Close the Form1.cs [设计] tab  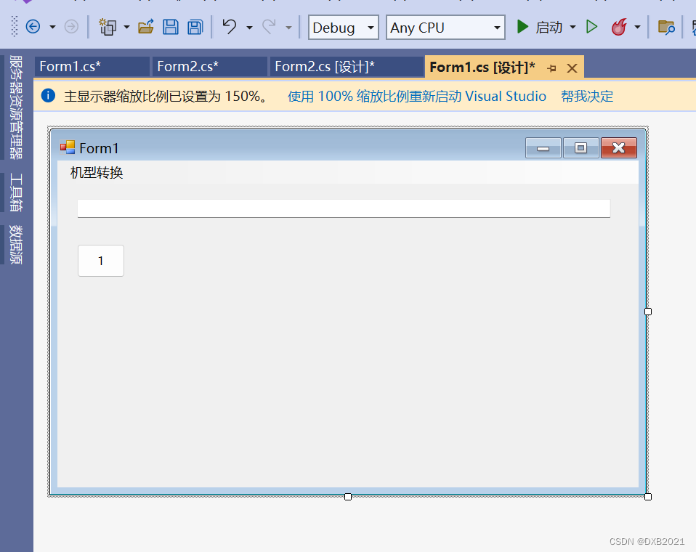click(x=572, y=68)
